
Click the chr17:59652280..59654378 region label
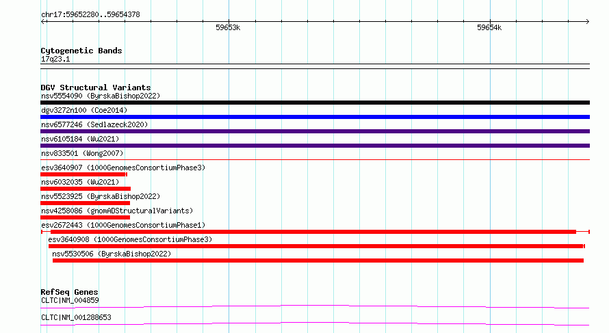pos(90,15)
